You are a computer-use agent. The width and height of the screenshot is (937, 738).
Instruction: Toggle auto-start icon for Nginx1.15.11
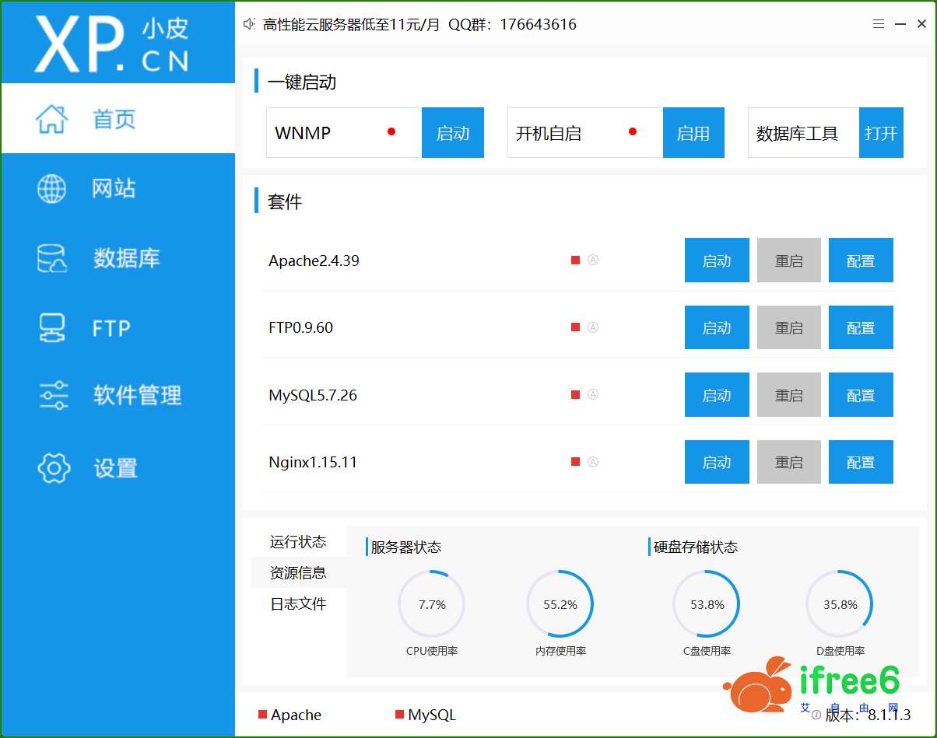tap(593, 462)
